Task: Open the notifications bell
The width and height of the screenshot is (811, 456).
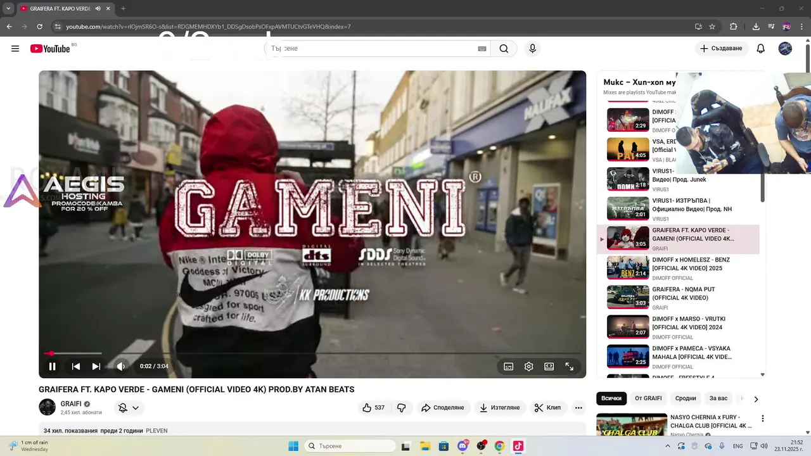Action: tap(761, 49)
